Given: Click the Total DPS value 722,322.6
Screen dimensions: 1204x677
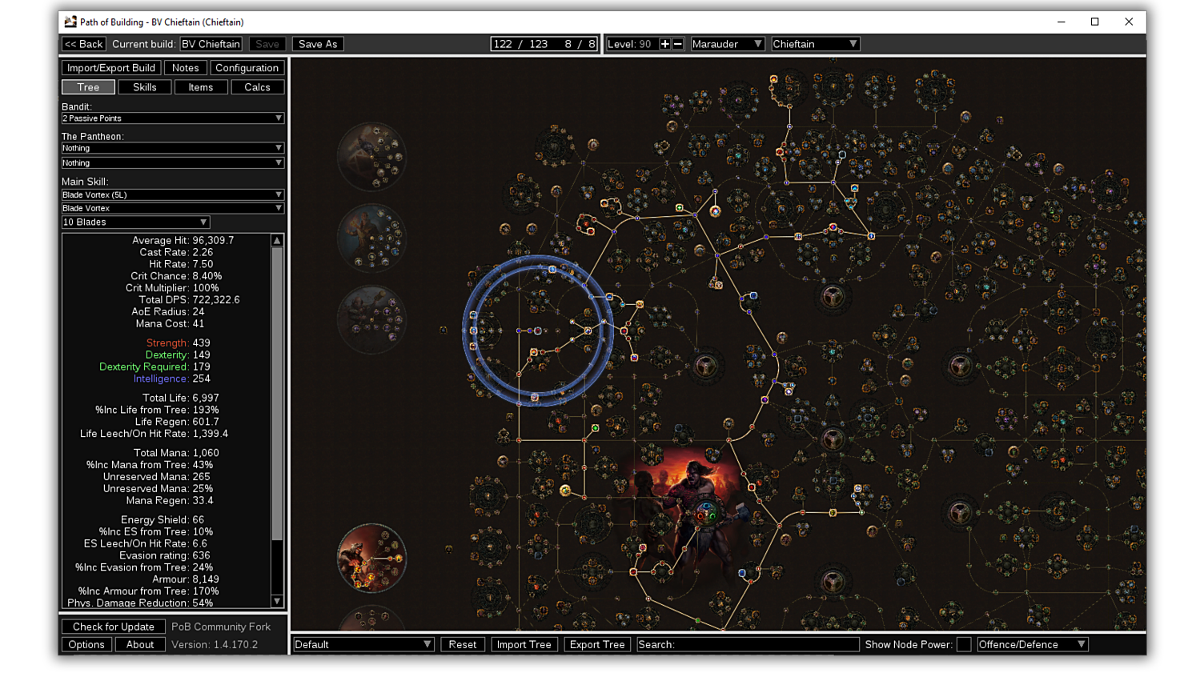Looking at the screenshot, I should point(216,300).
